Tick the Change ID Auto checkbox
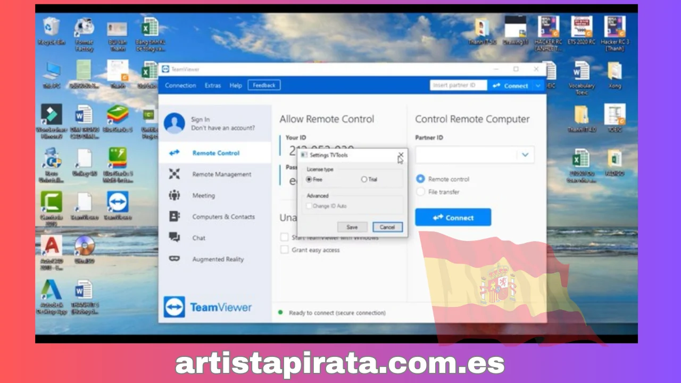Image resolution: width=681 pixels, height=383 pixels. 309,206
